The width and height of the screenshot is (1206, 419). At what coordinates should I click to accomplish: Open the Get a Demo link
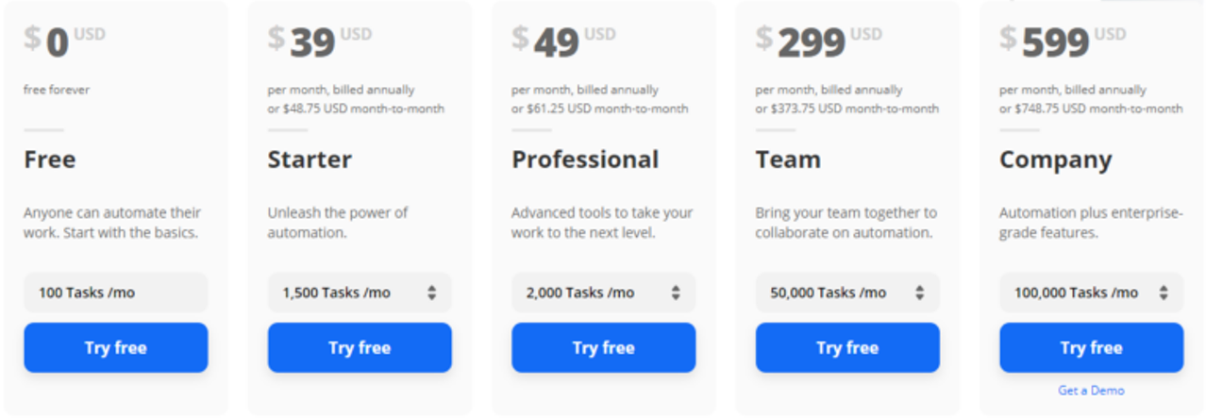point(1091,391)
